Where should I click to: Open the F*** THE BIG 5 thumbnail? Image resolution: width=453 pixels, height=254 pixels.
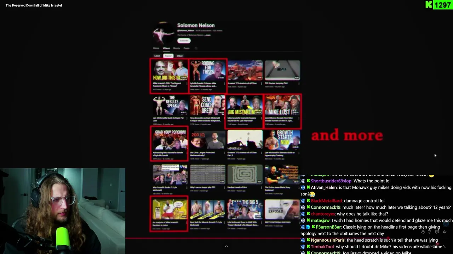coord(245,209)
